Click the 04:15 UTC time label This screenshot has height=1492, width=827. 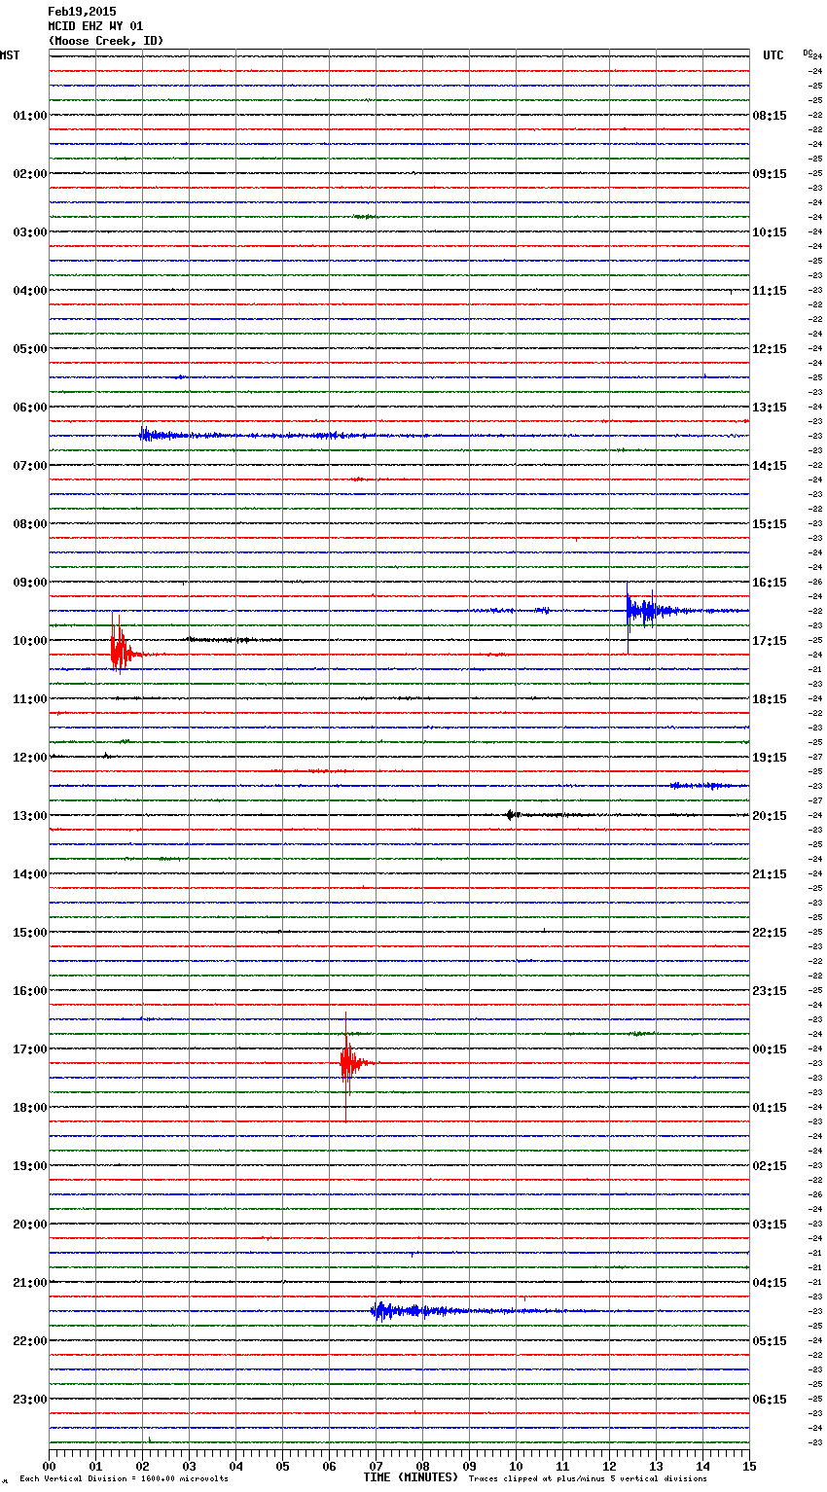[x=770, y=1283]
